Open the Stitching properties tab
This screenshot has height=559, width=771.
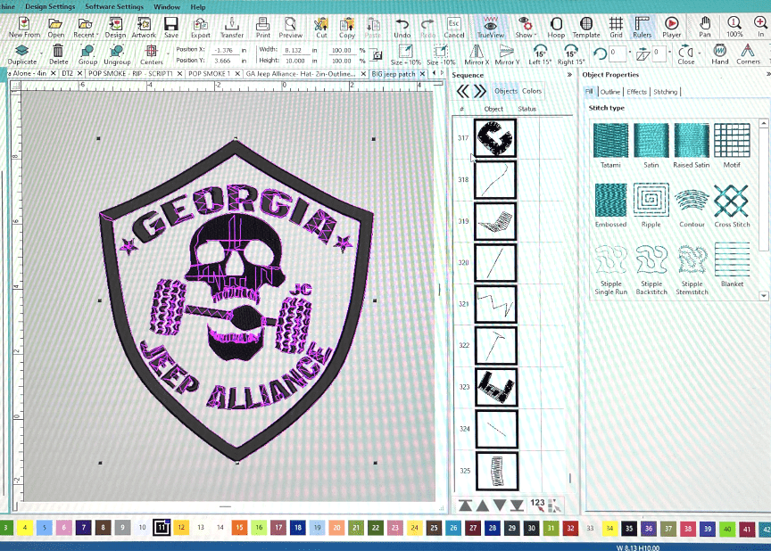pyautogui.click(x=666, y=92)
